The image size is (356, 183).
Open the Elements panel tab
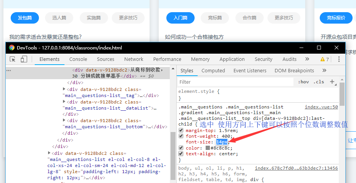point(50,59)
